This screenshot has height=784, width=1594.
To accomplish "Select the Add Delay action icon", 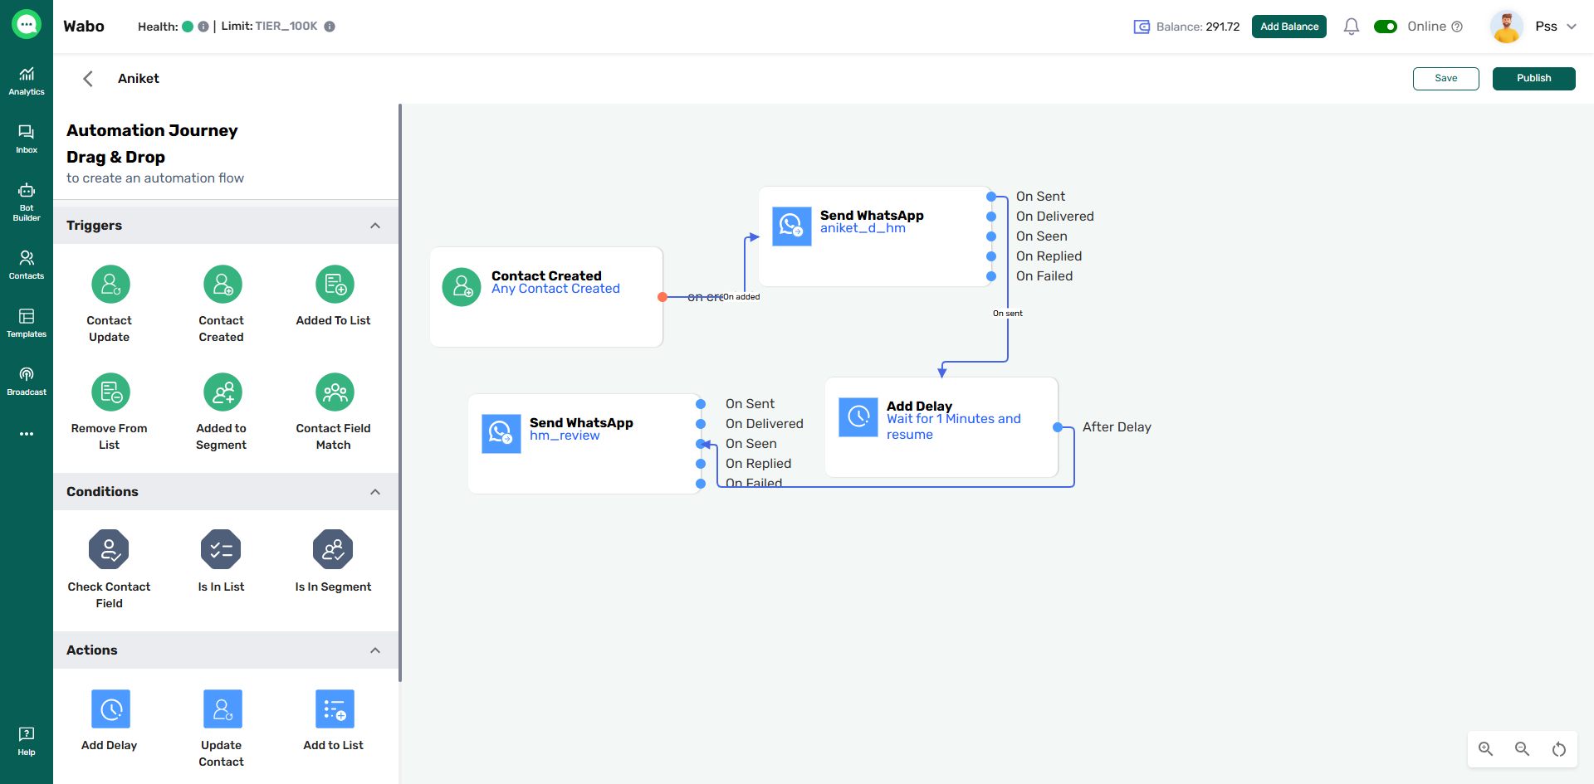I will pos(110,709).
